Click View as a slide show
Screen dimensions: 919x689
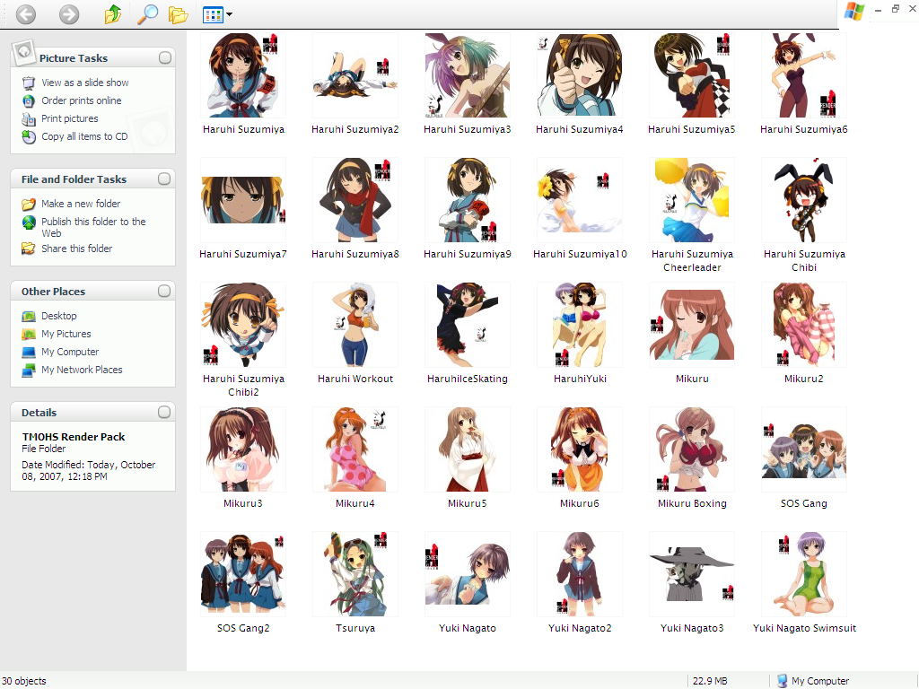(85, 83)
